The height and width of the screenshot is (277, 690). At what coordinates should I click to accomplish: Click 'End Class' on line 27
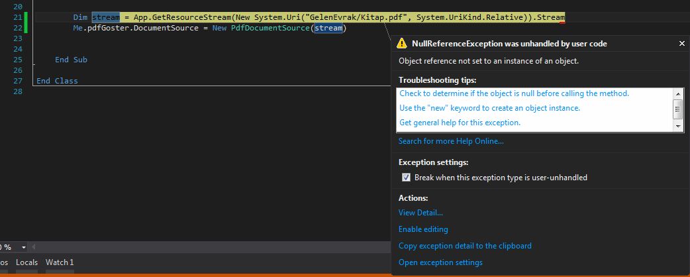click(57, 81)
